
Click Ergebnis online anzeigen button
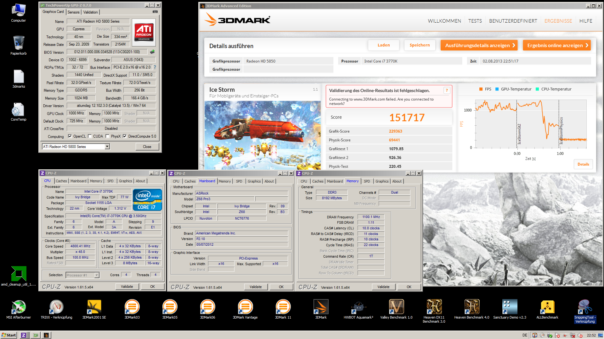(x=556, y=45)
